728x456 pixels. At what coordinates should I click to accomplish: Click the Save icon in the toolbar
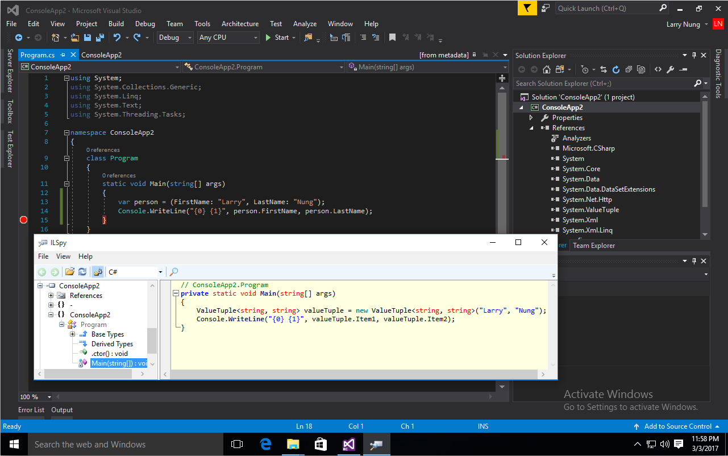click(88, 38)
